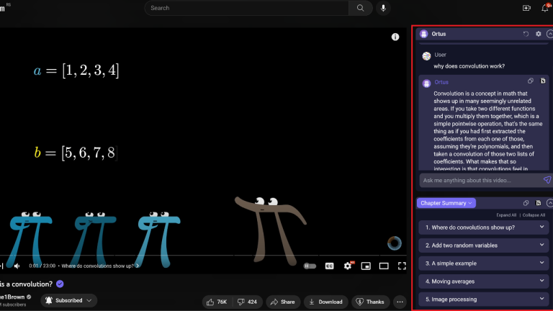Save the Ortus answer to notes
The width and height of the screenshot is (553, 311).
click(x=543, y=81)
